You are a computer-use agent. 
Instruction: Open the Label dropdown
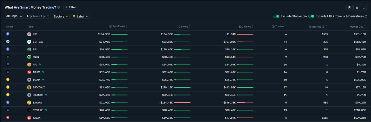(x=80, y=16)
